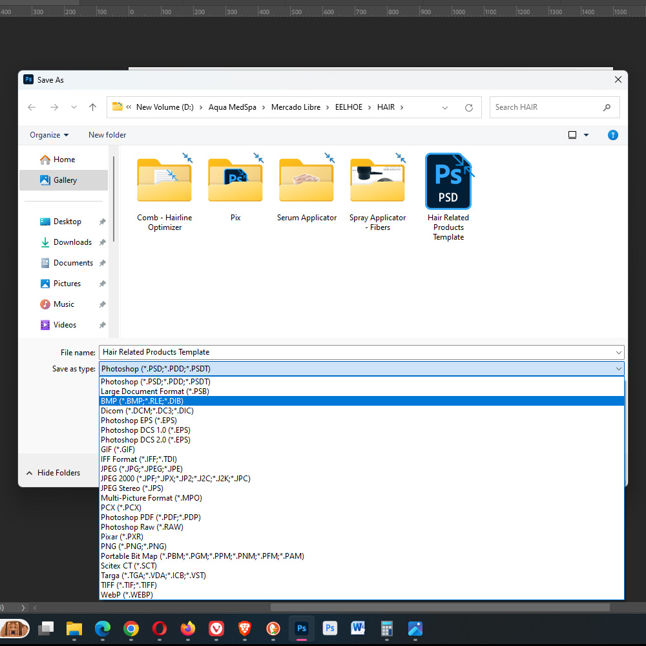Open Microsoft Word from the taskbar
The height and width of the screenshot is (646, 646).
coord(358,628)
